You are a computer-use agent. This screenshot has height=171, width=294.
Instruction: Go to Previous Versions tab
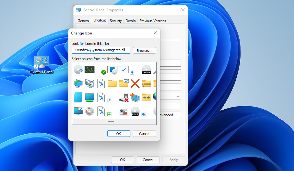153,21
